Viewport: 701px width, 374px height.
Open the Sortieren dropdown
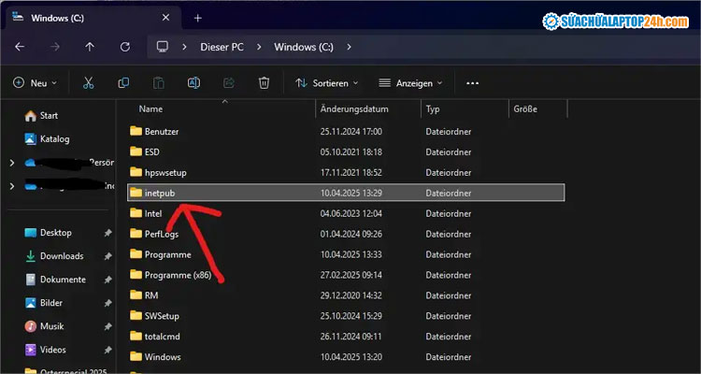click(327, 83)
